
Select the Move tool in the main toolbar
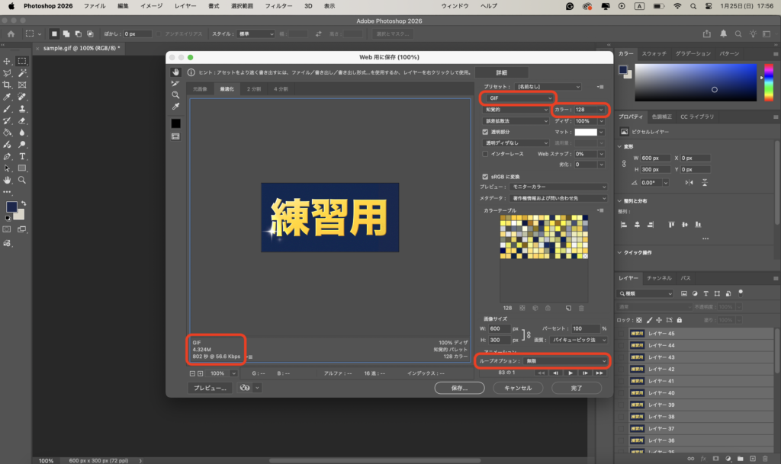tap(7, 61)
